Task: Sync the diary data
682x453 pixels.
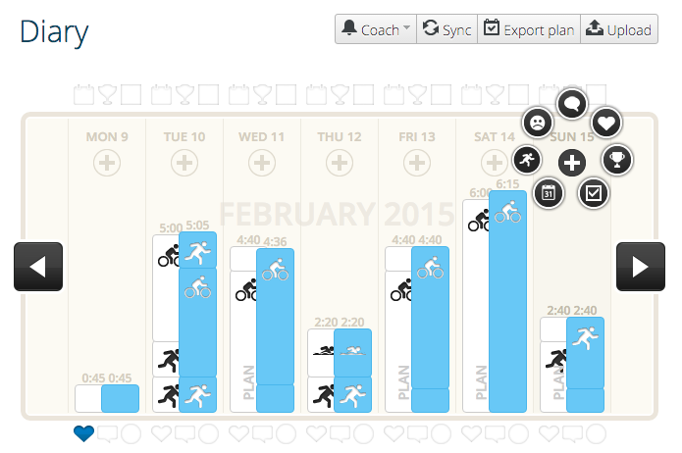Action: 447,29
